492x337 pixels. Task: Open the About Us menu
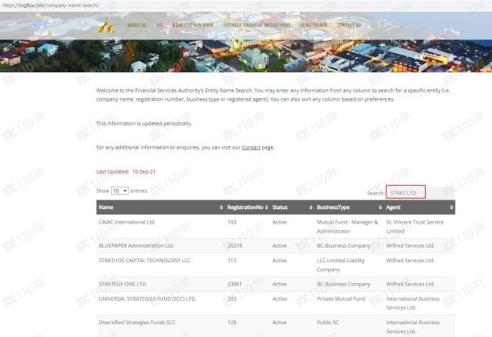(137, 25)
